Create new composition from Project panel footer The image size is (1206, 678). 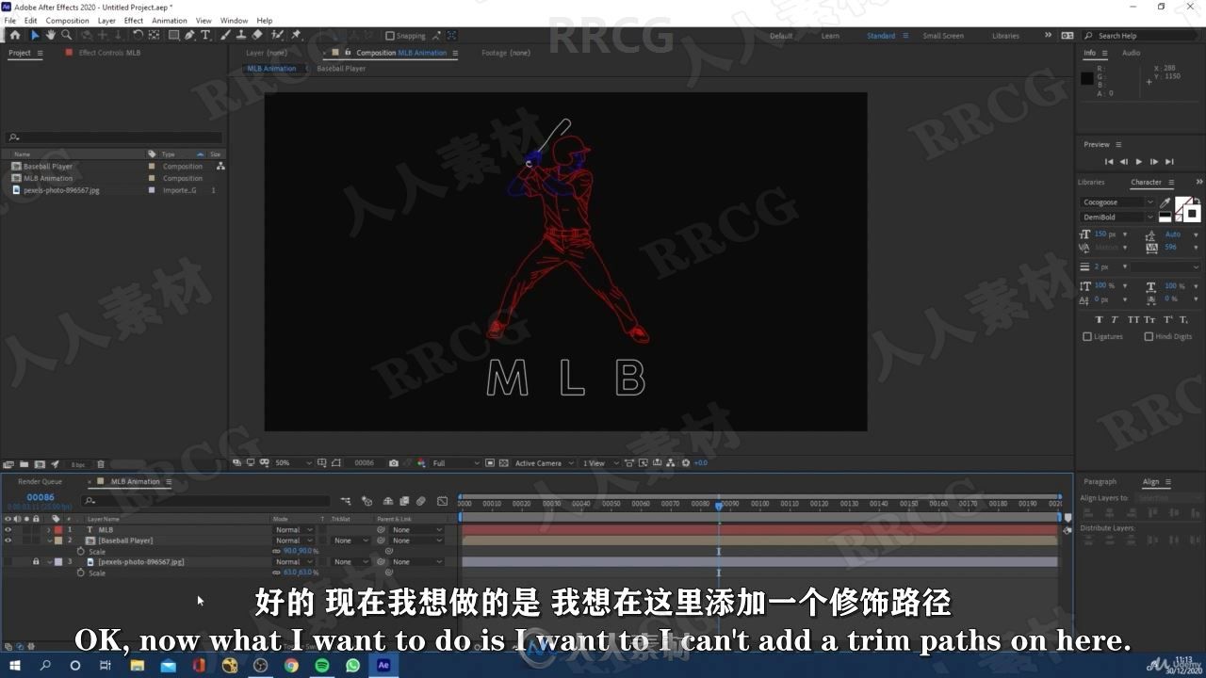coord(40,464)
